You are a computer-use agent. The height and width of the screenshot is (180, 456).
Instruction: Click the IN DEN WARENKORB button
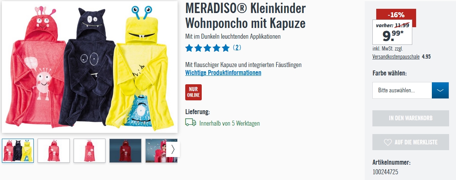point(411,118)
